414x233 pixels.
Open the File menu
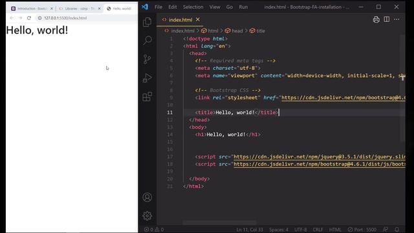[158, 7]
